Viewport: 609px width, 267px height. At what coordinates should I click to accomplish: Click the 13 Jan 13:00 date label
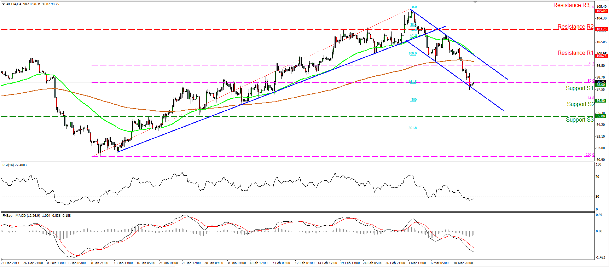[x=123, y=263]
